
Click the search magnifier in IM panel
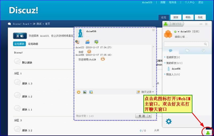tap(205, 44)
